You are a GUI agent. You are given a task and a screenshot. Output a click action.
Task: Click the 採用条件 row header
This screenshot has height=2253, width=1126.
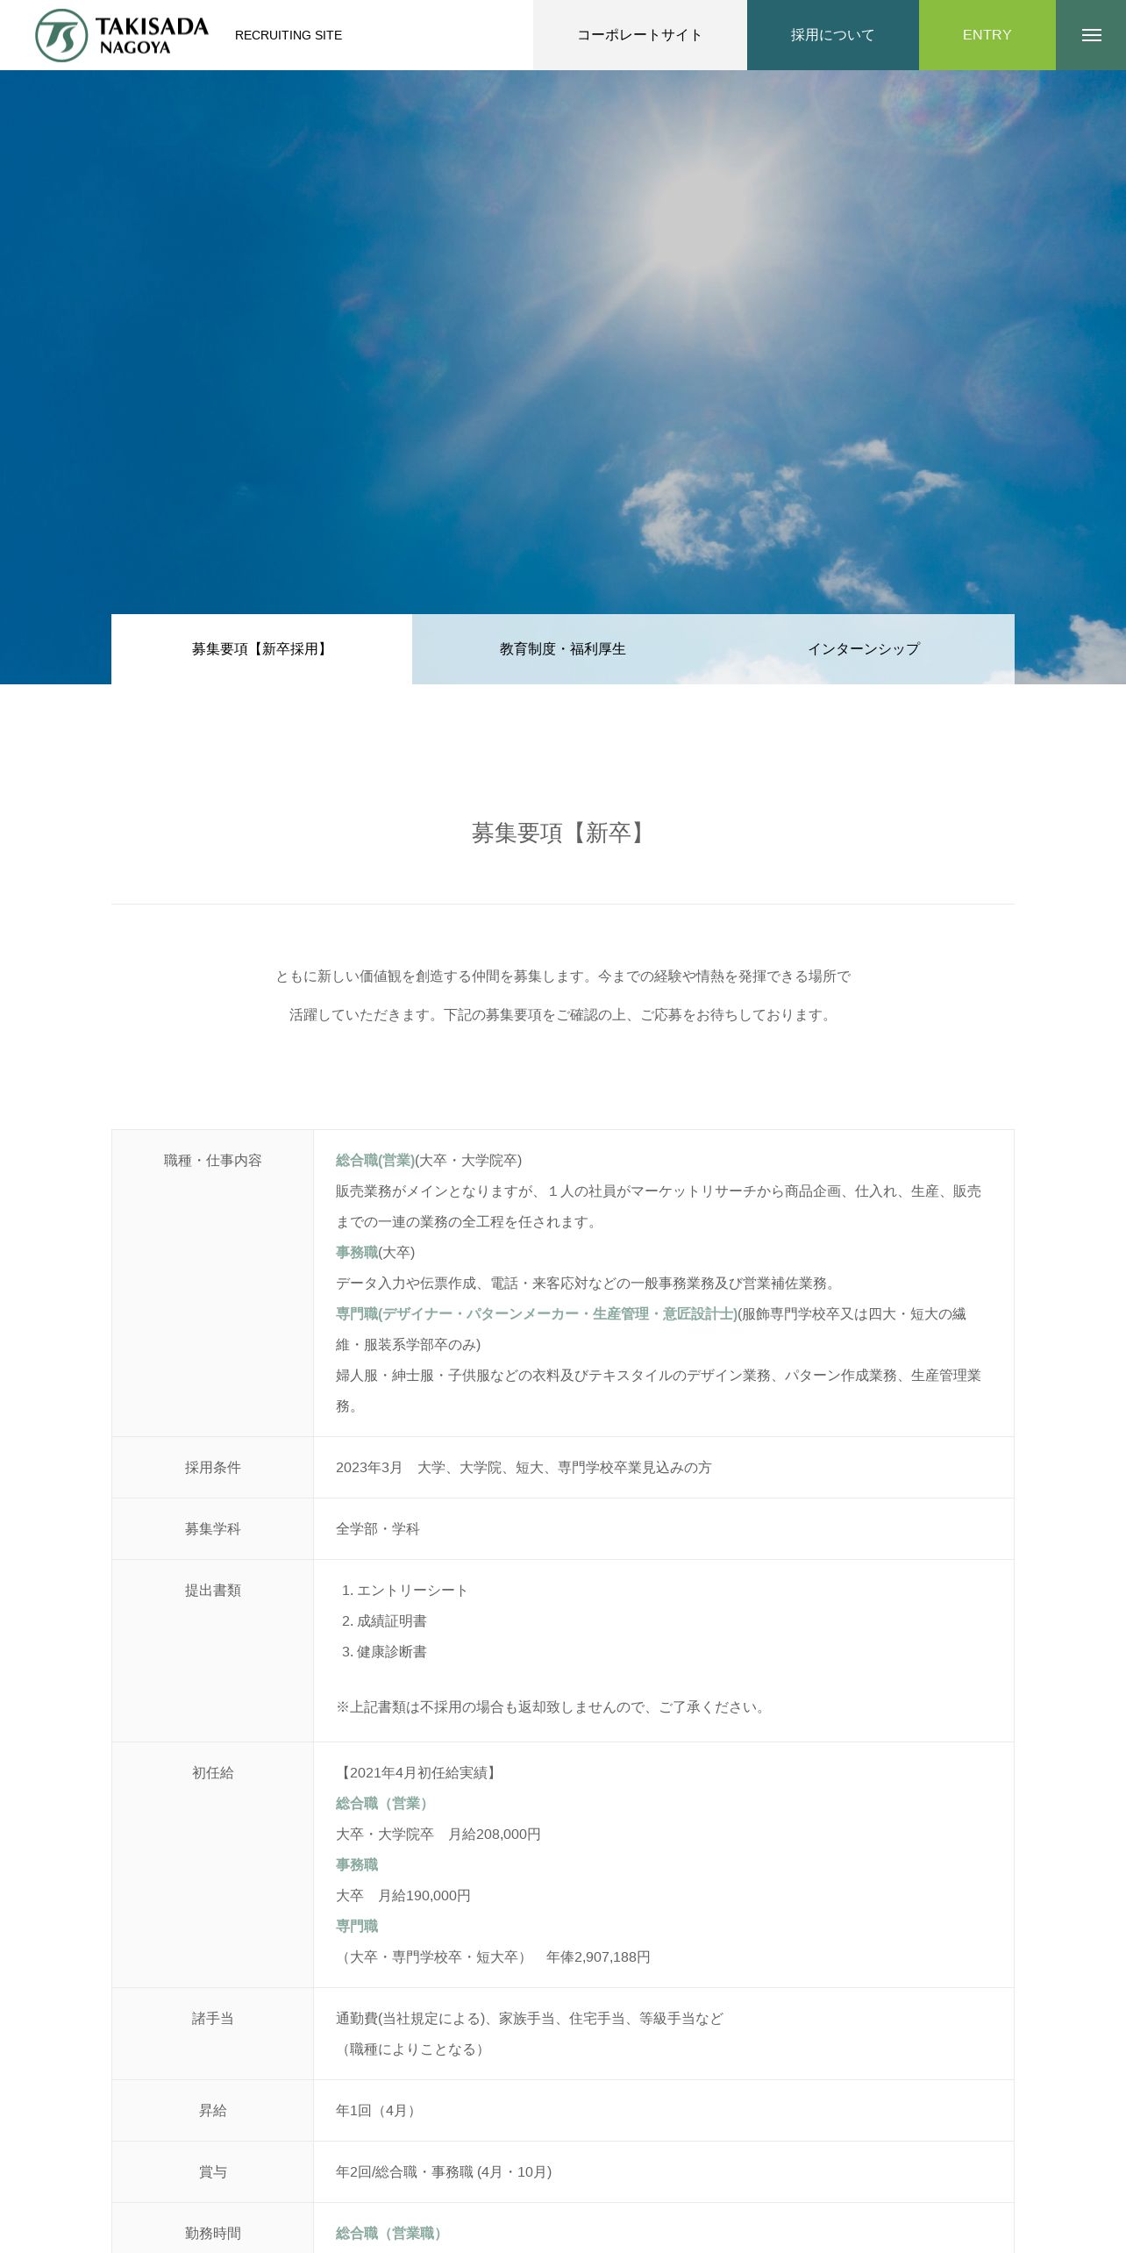pyautogui.click(x=213, y=1468)
